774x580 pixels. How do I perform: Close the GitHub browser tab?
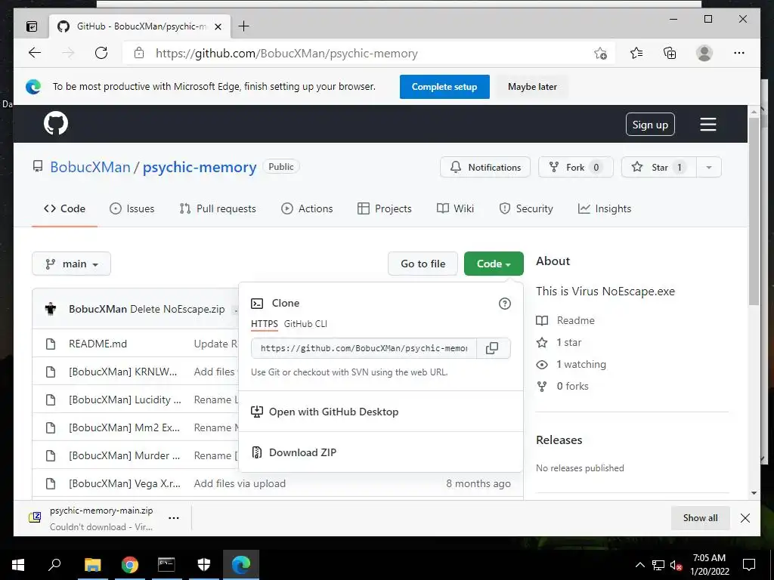click(x=218, y=26)
